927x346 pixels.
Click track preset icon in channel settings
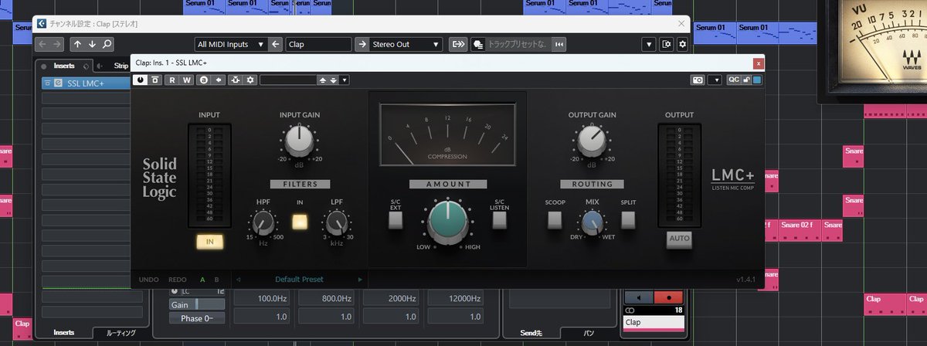479,44
